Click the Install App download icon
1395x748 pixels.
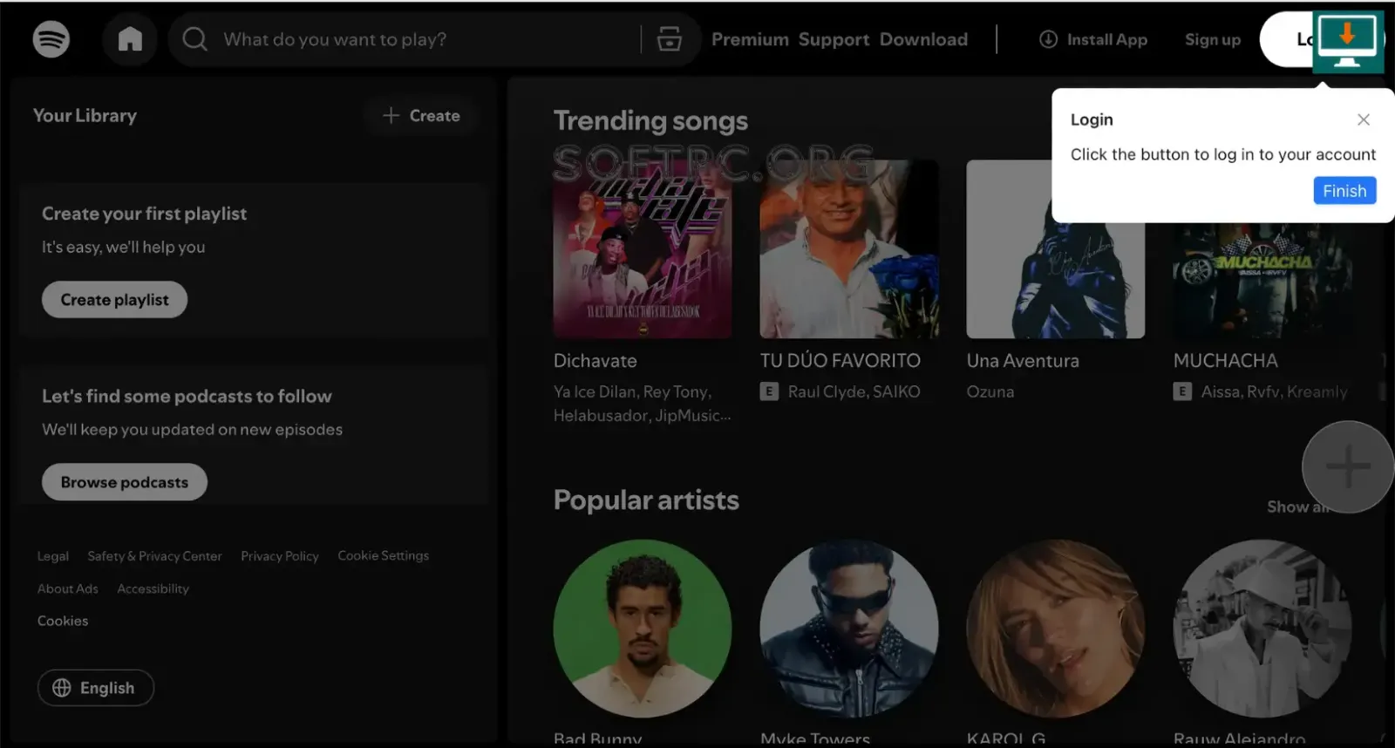1048,39
